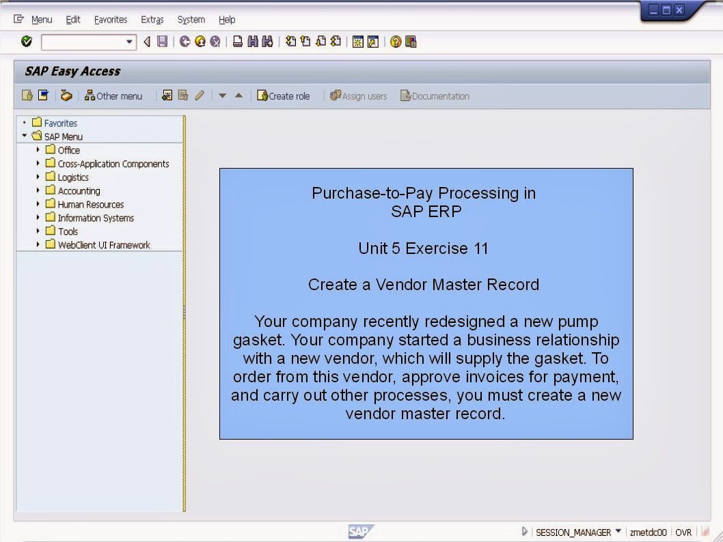
Task: Click the Back arrow icon
Action: [x=147, y=42]
